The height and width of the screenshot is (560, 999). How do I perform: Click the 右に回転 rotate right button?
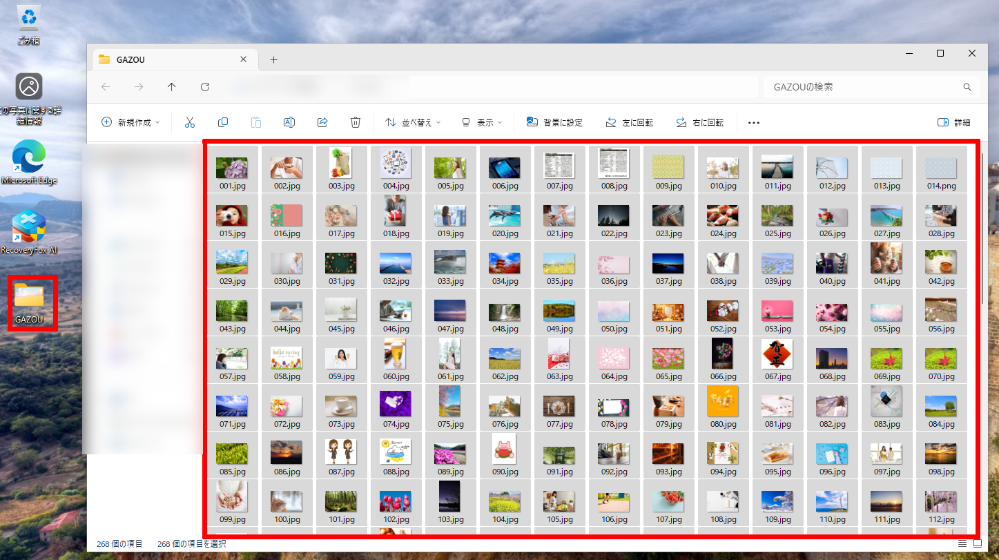(699, 122)
